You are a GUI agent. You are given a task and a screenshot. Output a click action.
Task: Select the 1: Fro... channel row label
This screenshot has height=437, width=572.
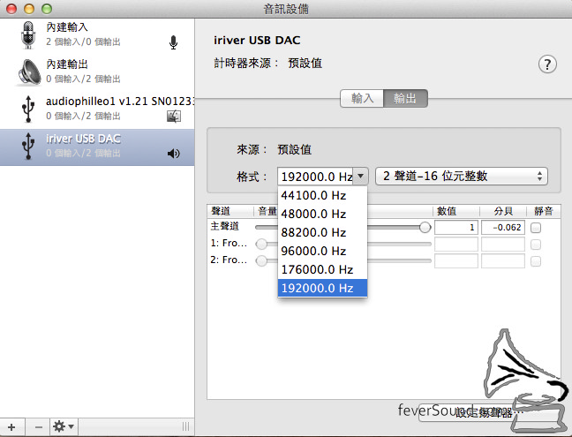tap(229, 243)
